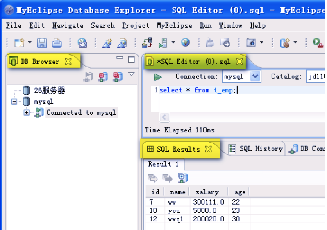Image resolution: width=327 pixels, height=230 pixels.
Task: Select the 26服务器 connection in tree
Action: tap(50, 90)
